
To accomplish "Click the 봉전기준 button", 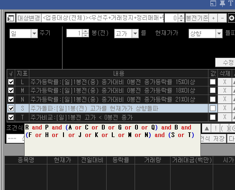I will coord(197,18).
